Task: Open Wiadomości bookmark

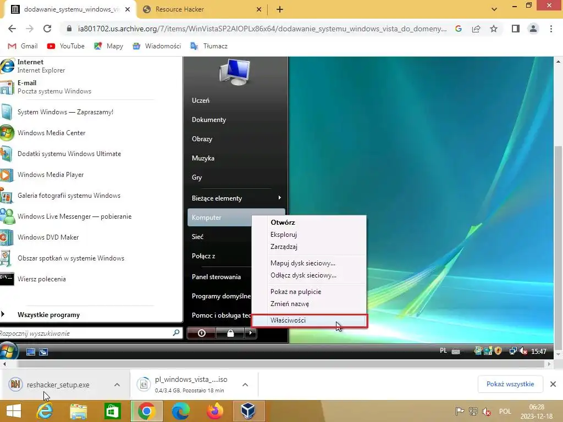Action: click(x=157, y=46)
